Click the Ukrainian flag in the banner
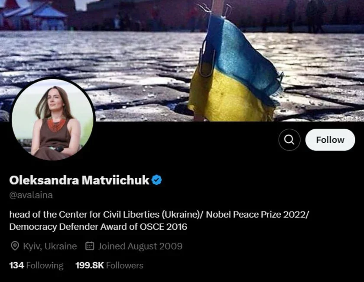 234,70
